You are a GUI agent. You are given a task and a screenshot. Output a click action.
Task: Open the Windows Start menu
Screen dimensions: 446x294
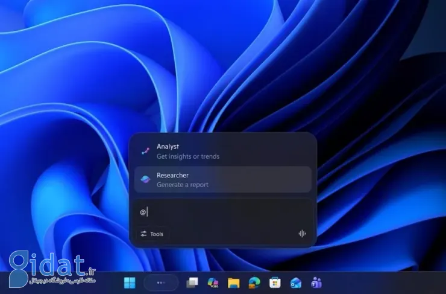coord(130,283)
